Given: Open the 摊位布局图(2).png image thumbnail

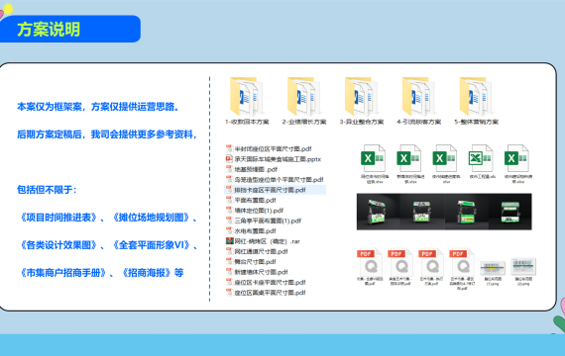Looking at the screenshot, I should 523,267.
